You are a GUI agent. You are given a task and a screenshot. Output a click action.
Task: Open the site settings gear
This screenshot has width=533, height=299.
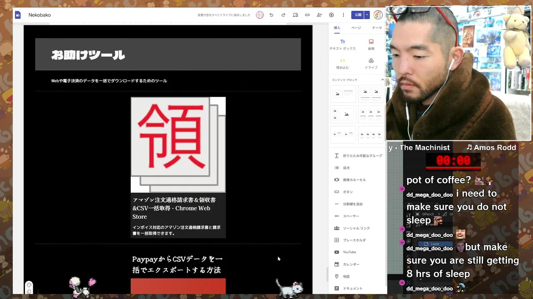pyautogui.click(x=331, y=15)
